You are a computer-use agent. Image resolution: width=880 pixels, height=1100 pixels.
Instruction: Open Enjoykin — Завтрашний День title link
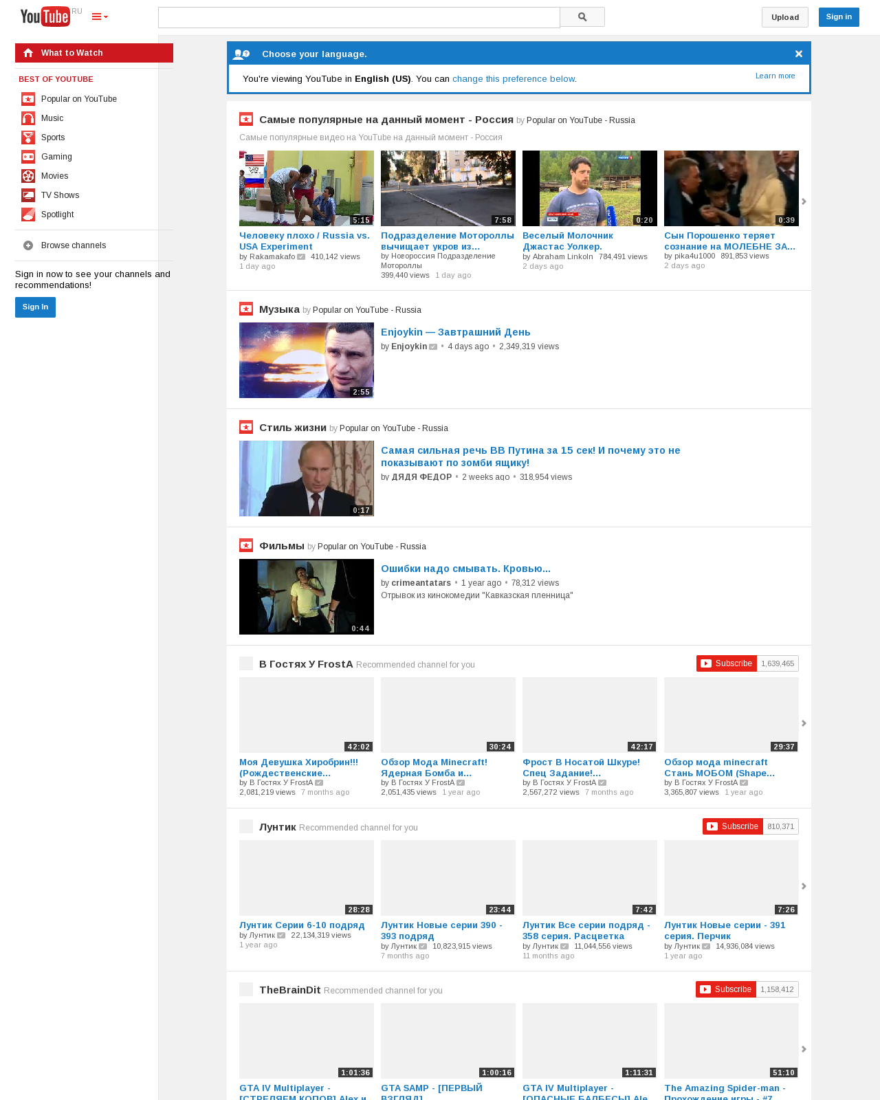coord(456,332)
